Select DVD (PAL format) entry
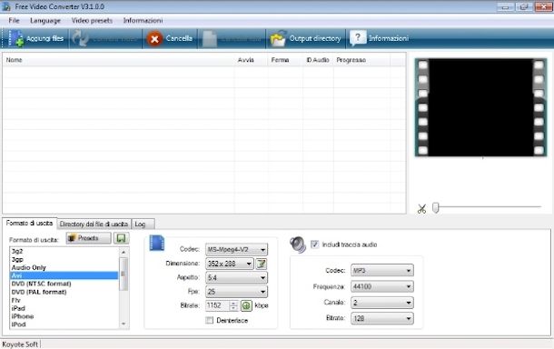554x349 pixels. coord(64,292)
